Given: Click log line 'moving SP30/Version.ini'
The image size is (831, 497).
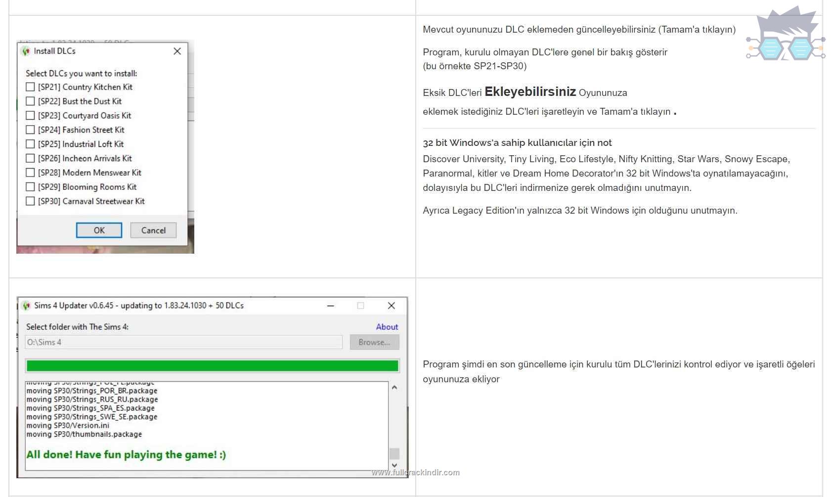Looking at the screenshot, I should click(x=68, y=425).
